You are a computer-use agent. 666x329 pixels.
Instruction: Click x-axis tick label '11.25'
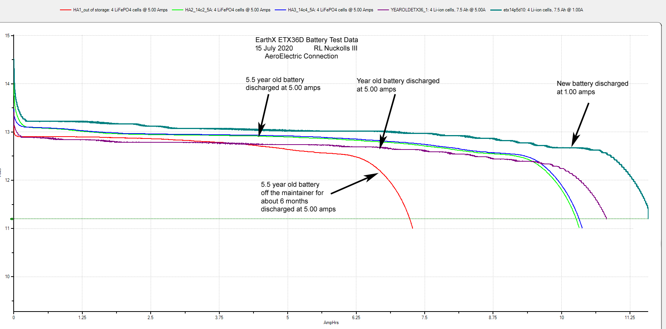coord(630,318)
